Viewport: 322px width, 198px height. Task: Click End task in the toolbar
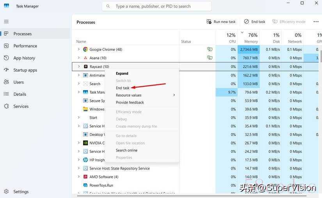254,22
